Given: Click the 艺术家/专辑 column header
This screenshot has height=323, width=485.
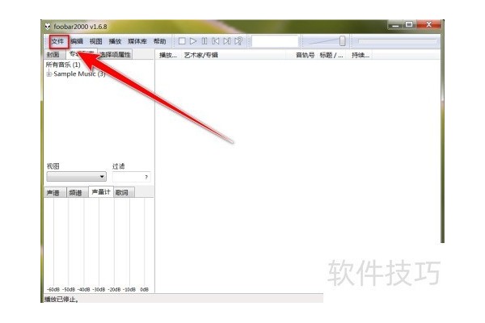Looking at the screenshot, I should pos(201,56).
